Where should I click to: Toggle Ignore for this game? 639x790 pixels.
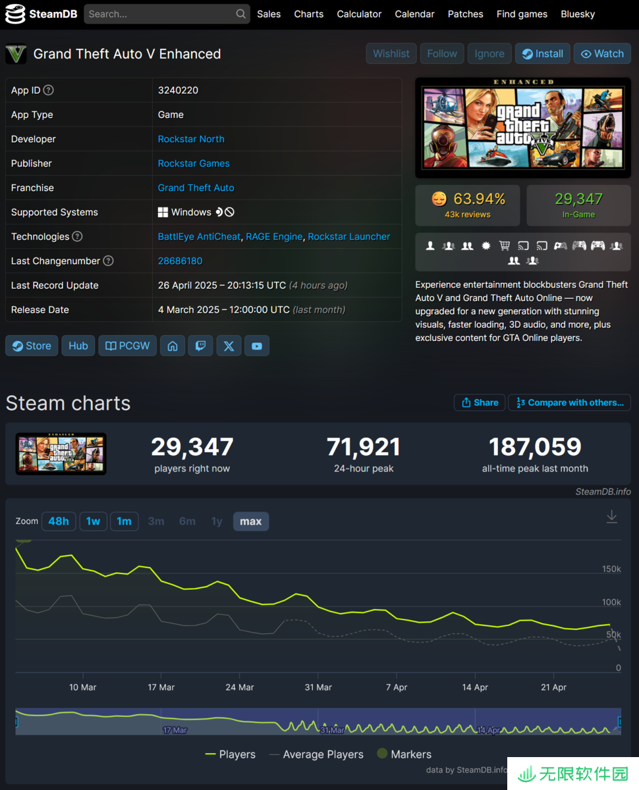point(489,54)
